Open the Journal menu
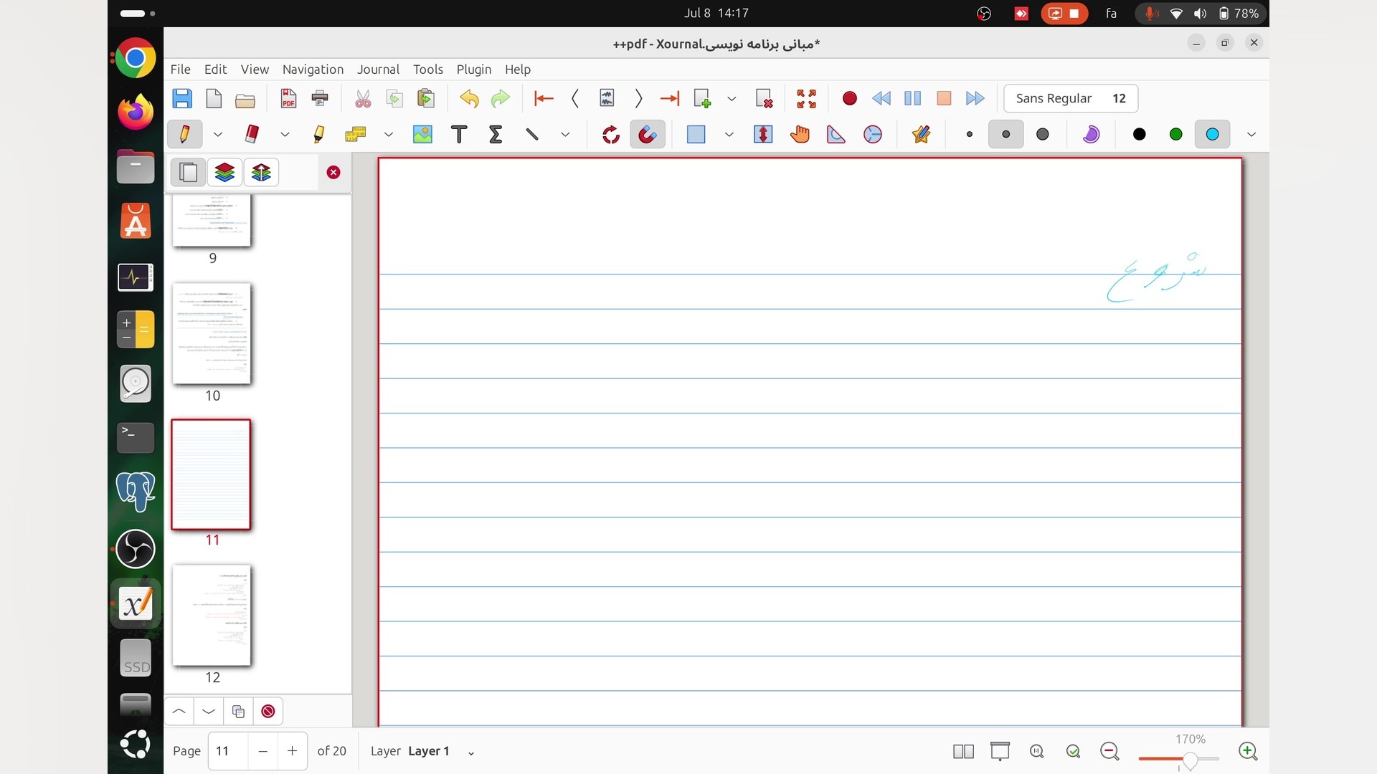This screenshot has width=1377, height=774. point(378,70)
